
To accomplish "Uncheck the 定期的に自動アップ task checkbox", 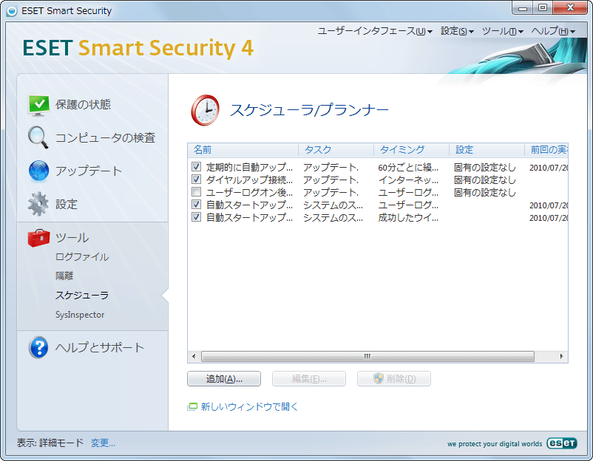I will coord(197,167).
